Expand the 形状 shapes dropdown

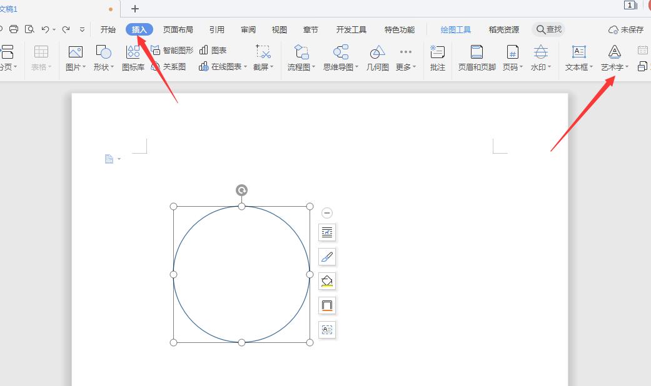[x=104, y=67]
